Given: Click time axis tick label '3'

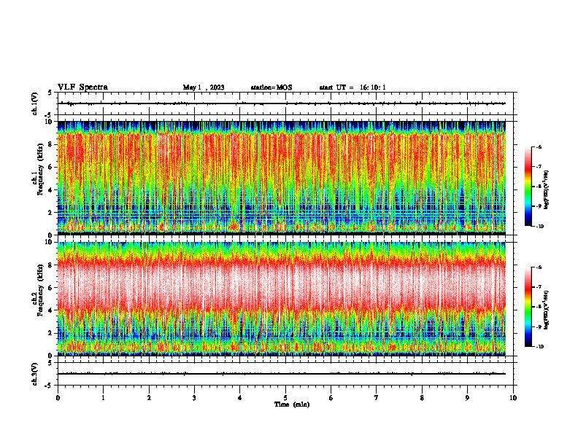Looking at the screenshot, I should (194, 398).
